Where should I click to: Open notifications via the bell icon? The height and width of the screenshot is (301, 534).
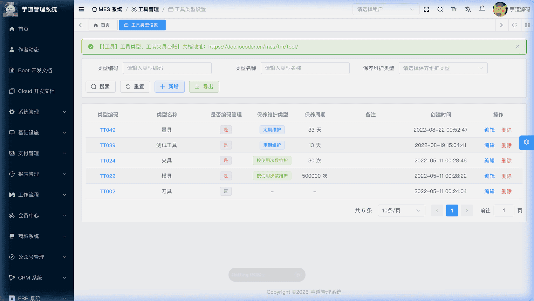point(482,9)
